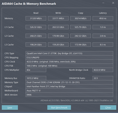This screenshot has height=113, width=118.
Task: Close window using title bar X icon
Action: [113, 3]
